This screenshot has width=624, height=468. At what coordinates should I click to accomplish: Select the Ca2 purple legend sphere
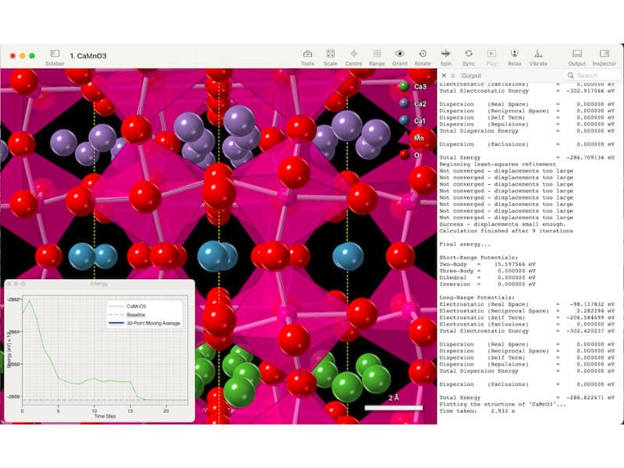[404, 104]
